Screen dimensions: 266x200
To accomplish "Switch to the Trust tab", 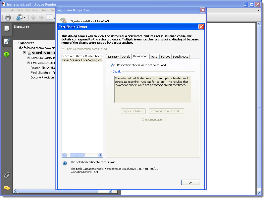I will pos(154,57).
